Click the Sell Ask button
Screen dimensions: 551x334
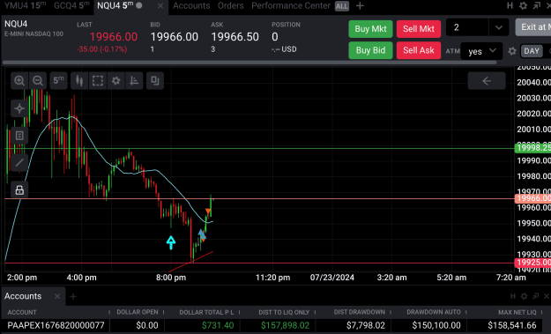(x=419, y=50)
